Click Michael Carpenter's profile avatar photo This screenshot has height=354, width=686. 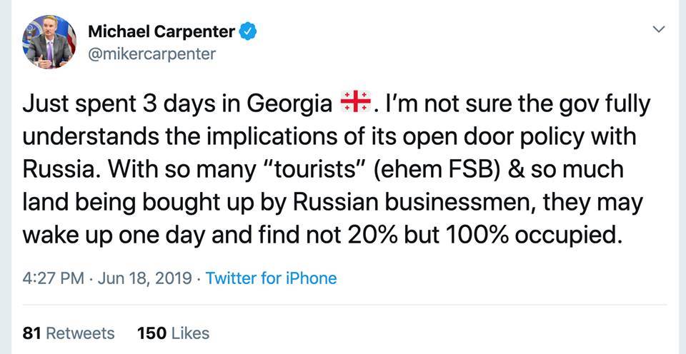click(x=46, y=42)
